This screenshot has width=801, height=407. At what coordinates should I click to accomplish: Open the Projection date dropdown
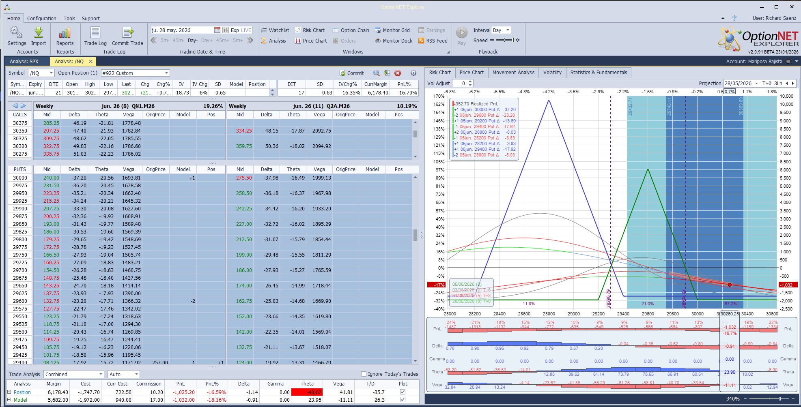click(756, 84)
